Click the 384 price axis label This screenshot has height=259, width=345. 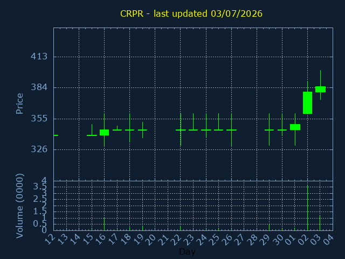pyautogui.click(x=39, y=87)
